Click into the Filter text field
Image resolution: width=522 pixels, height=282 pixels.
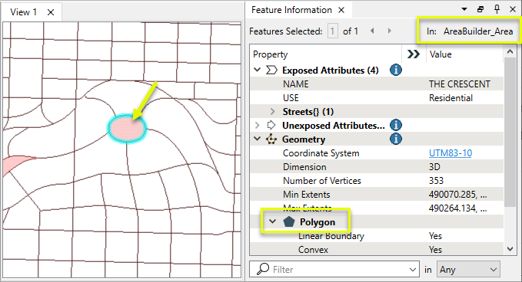coord(334,270)
